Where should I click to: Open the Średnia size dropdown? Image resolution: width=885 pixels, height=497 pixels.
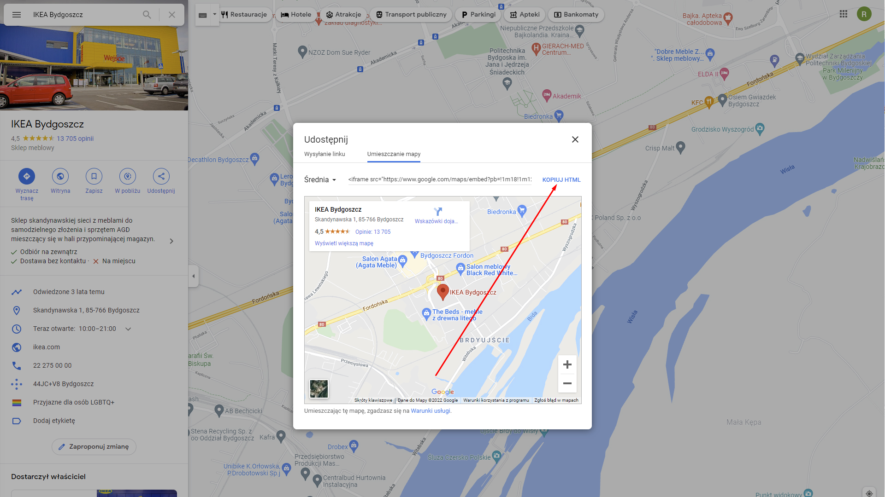point(320,180)
